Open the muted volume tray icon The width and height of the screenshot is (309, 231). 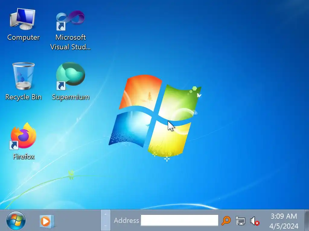click(254, 221)
